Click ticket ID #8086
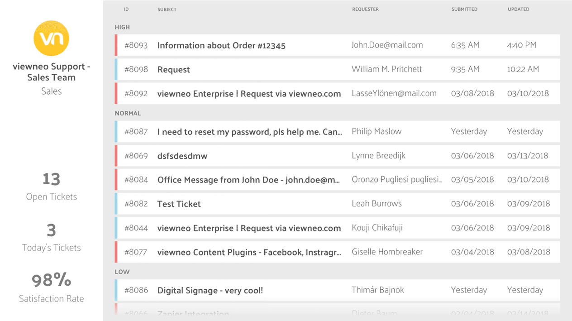This screenshot has height=321, width=572. point(136,290)
